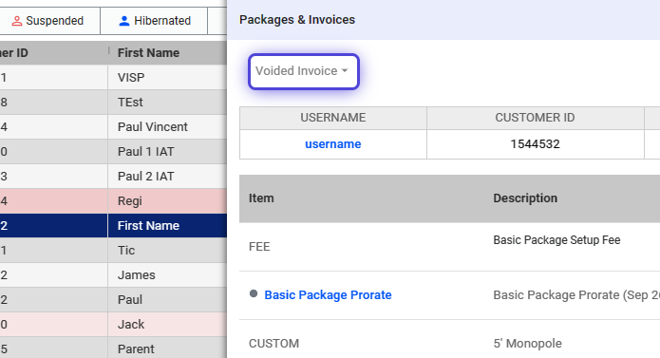Select the Paul 1 IAT row
Screen dimensions: 660x358
tap(113, 151)
